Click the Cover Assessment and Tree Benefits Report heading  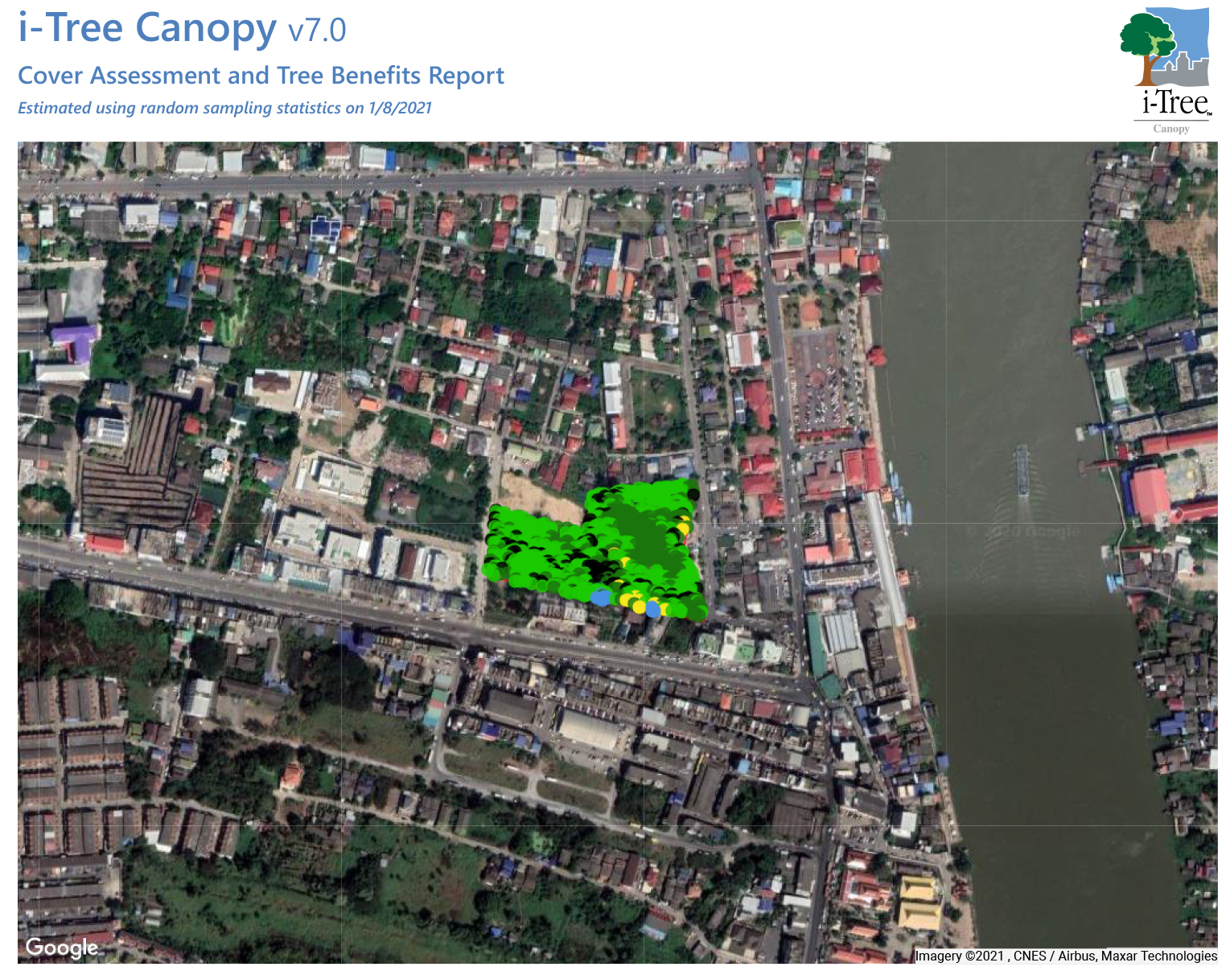(x=261, y=76)
